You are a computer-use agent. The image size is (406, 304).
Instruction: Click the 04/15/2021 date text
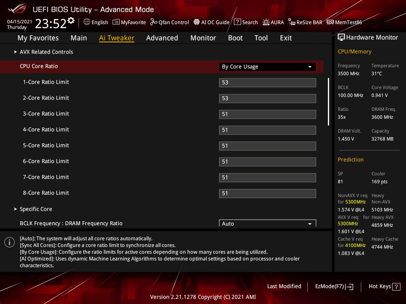pyautogui.click(x=19, y=21)
